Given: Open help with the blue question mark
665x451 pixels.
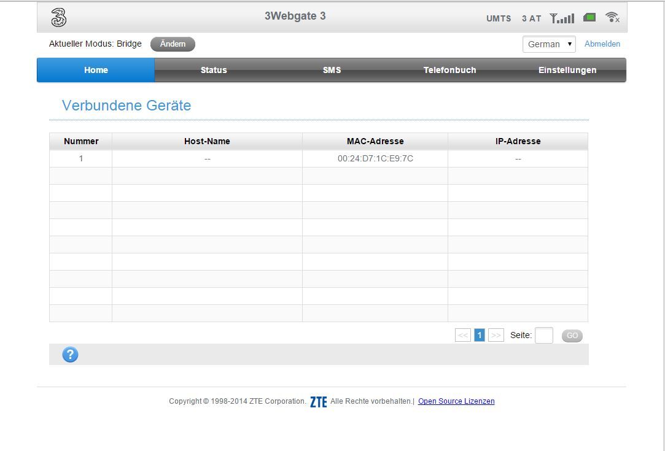Looking at the screenshot, I should (x=70, y=355).
